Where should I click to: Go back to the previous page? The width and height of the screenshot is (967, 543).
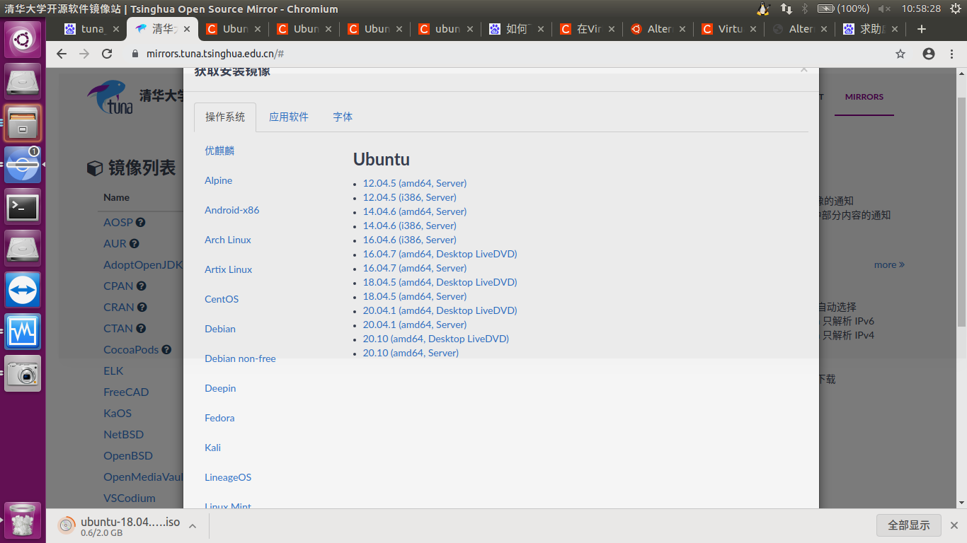[x=62, y=54]
